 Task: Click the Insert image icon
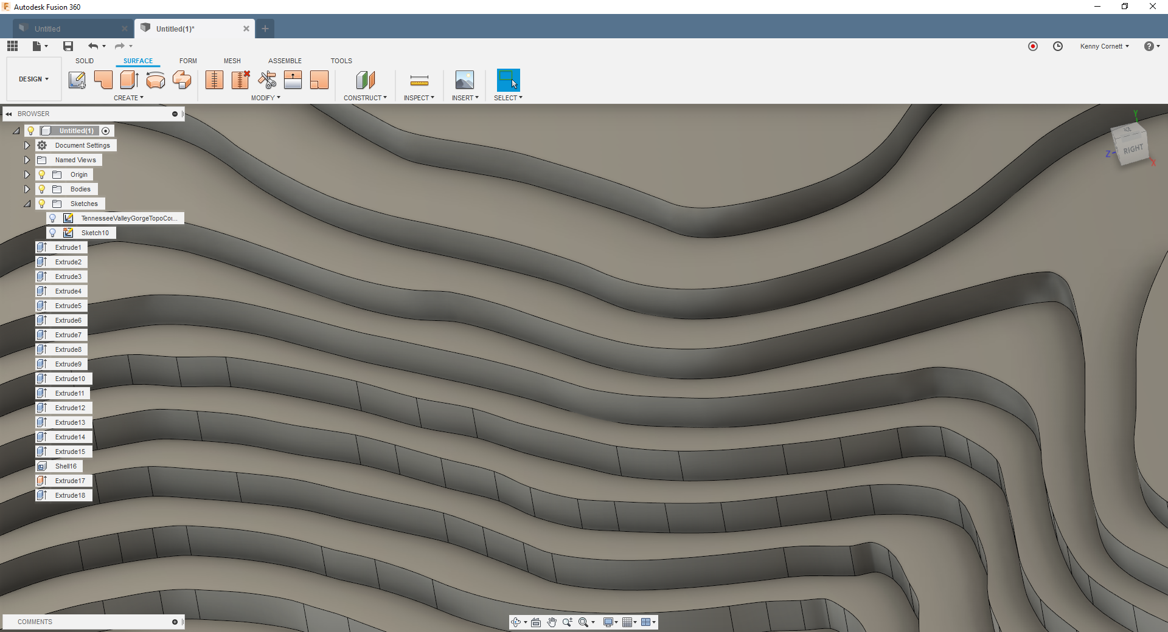(x=465, y=80)
